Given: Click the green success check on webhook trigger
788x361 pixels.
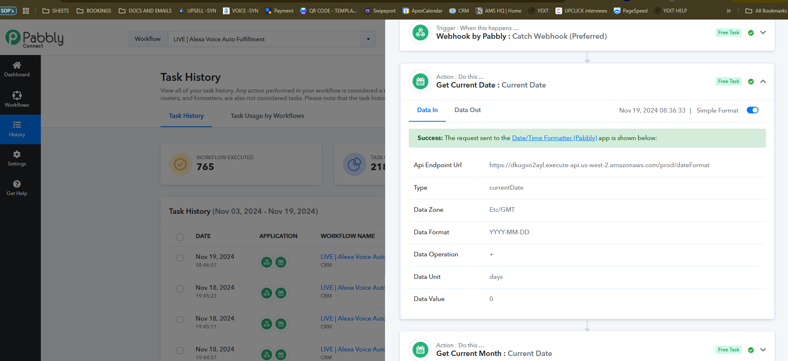Looking at the screenshot, I should [x=751, y=33].
